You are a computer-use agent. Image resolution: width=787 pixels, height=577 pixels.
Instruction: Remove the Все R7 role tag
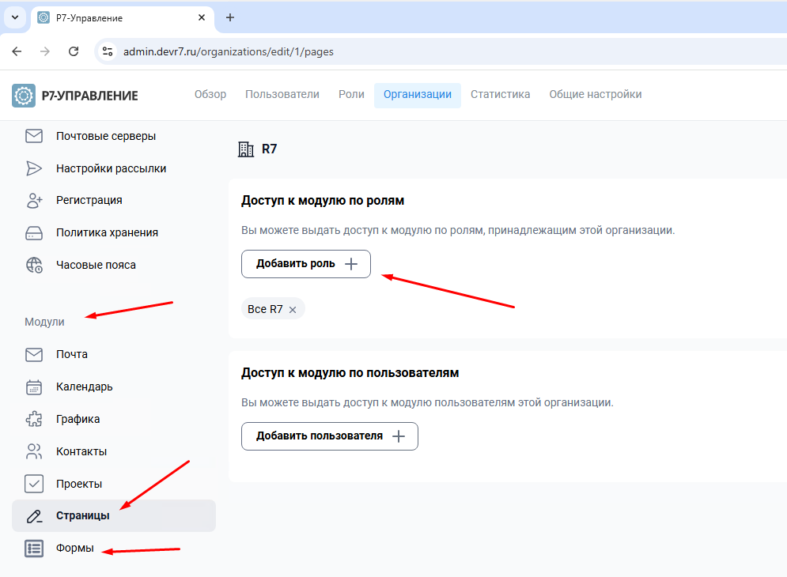point(293,310)
